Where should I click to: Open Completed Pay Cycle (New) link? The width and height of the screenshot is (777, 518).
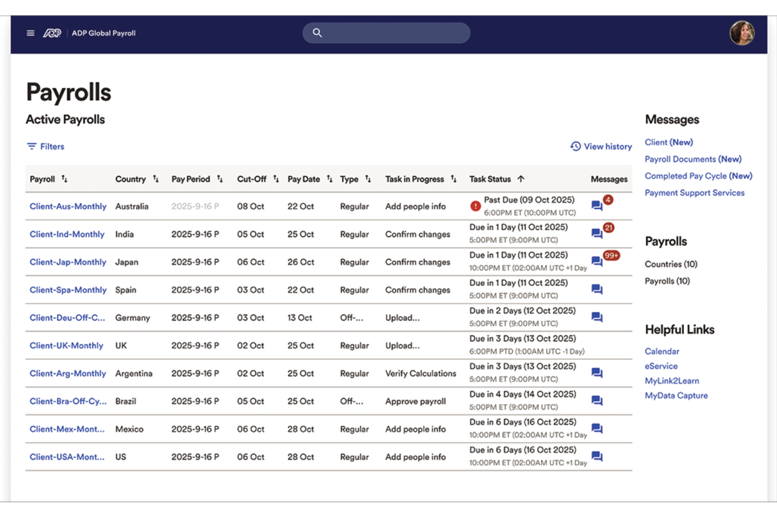(698, 176)
